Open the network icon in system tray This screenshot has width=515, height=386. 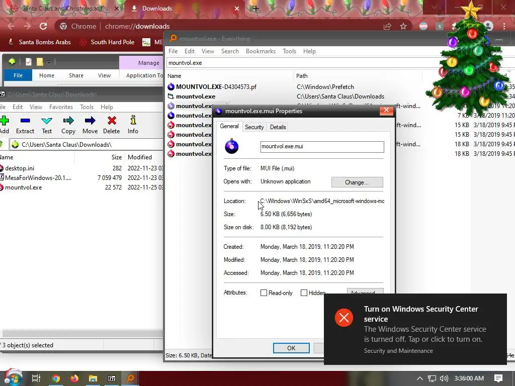point(432,378)
